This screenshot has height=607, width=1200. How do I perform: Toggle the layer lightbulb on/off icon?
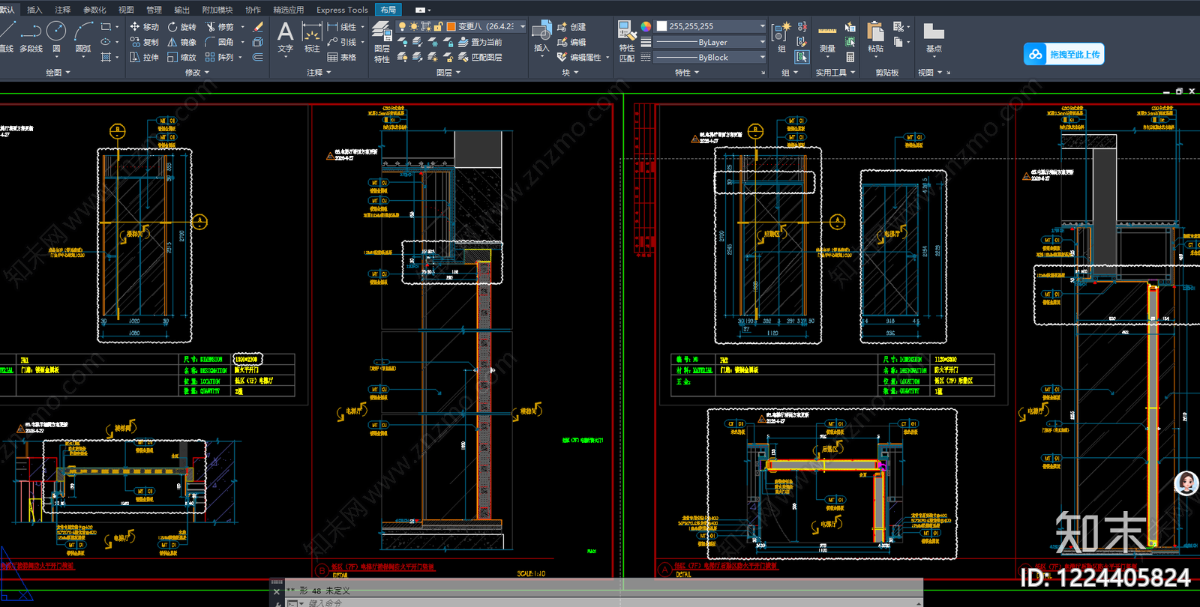coord(403,26)
